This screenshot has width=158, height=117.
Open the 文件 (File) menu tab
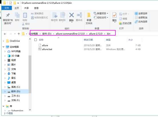tap(7, 8)
